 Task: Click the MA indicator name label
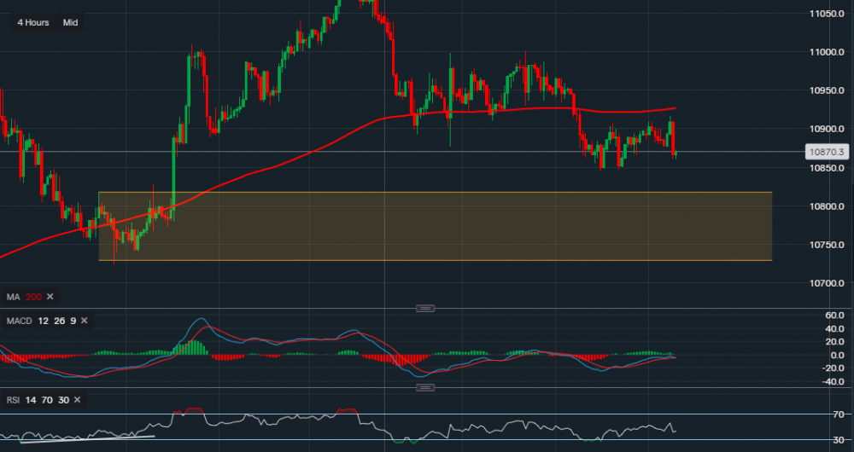(x=13, y=297)
